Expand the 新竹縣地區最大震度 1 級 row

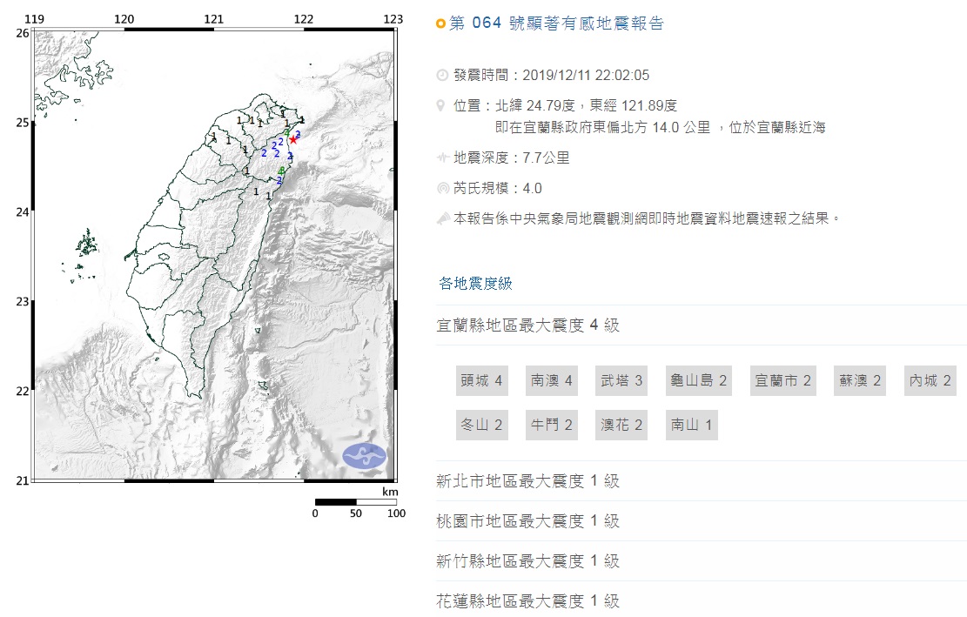coord(702,561)
